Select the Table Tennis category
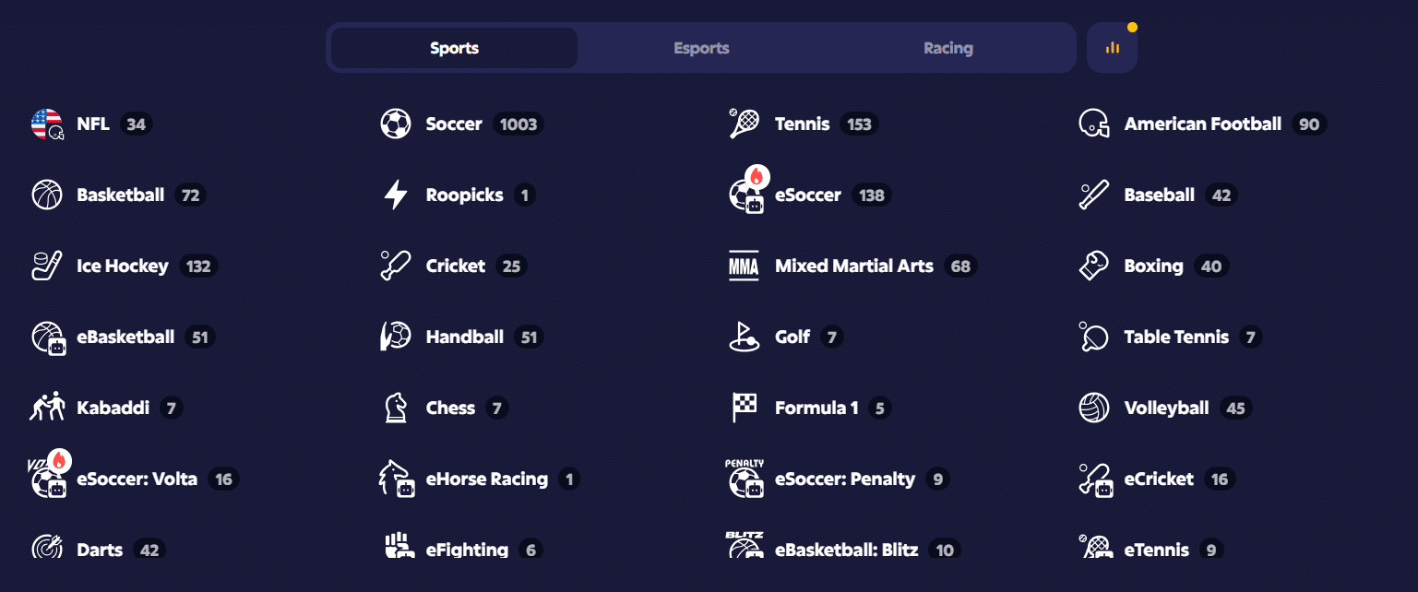Image resolution: width=1418 pixels, height=592 pixels. (x=1175, y=337)
